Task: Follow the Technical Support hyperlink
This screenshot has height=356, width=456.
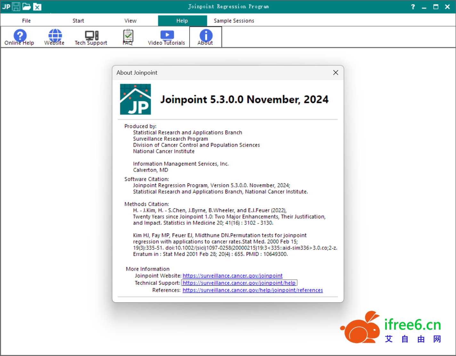Action: (239, 283)
